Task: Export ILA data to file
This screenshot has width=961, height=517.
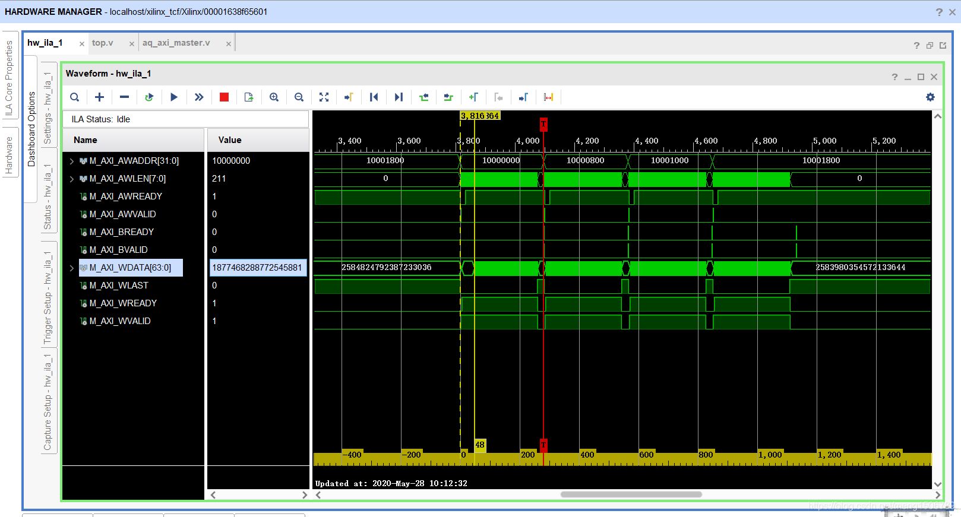Action: pos(249,97)
